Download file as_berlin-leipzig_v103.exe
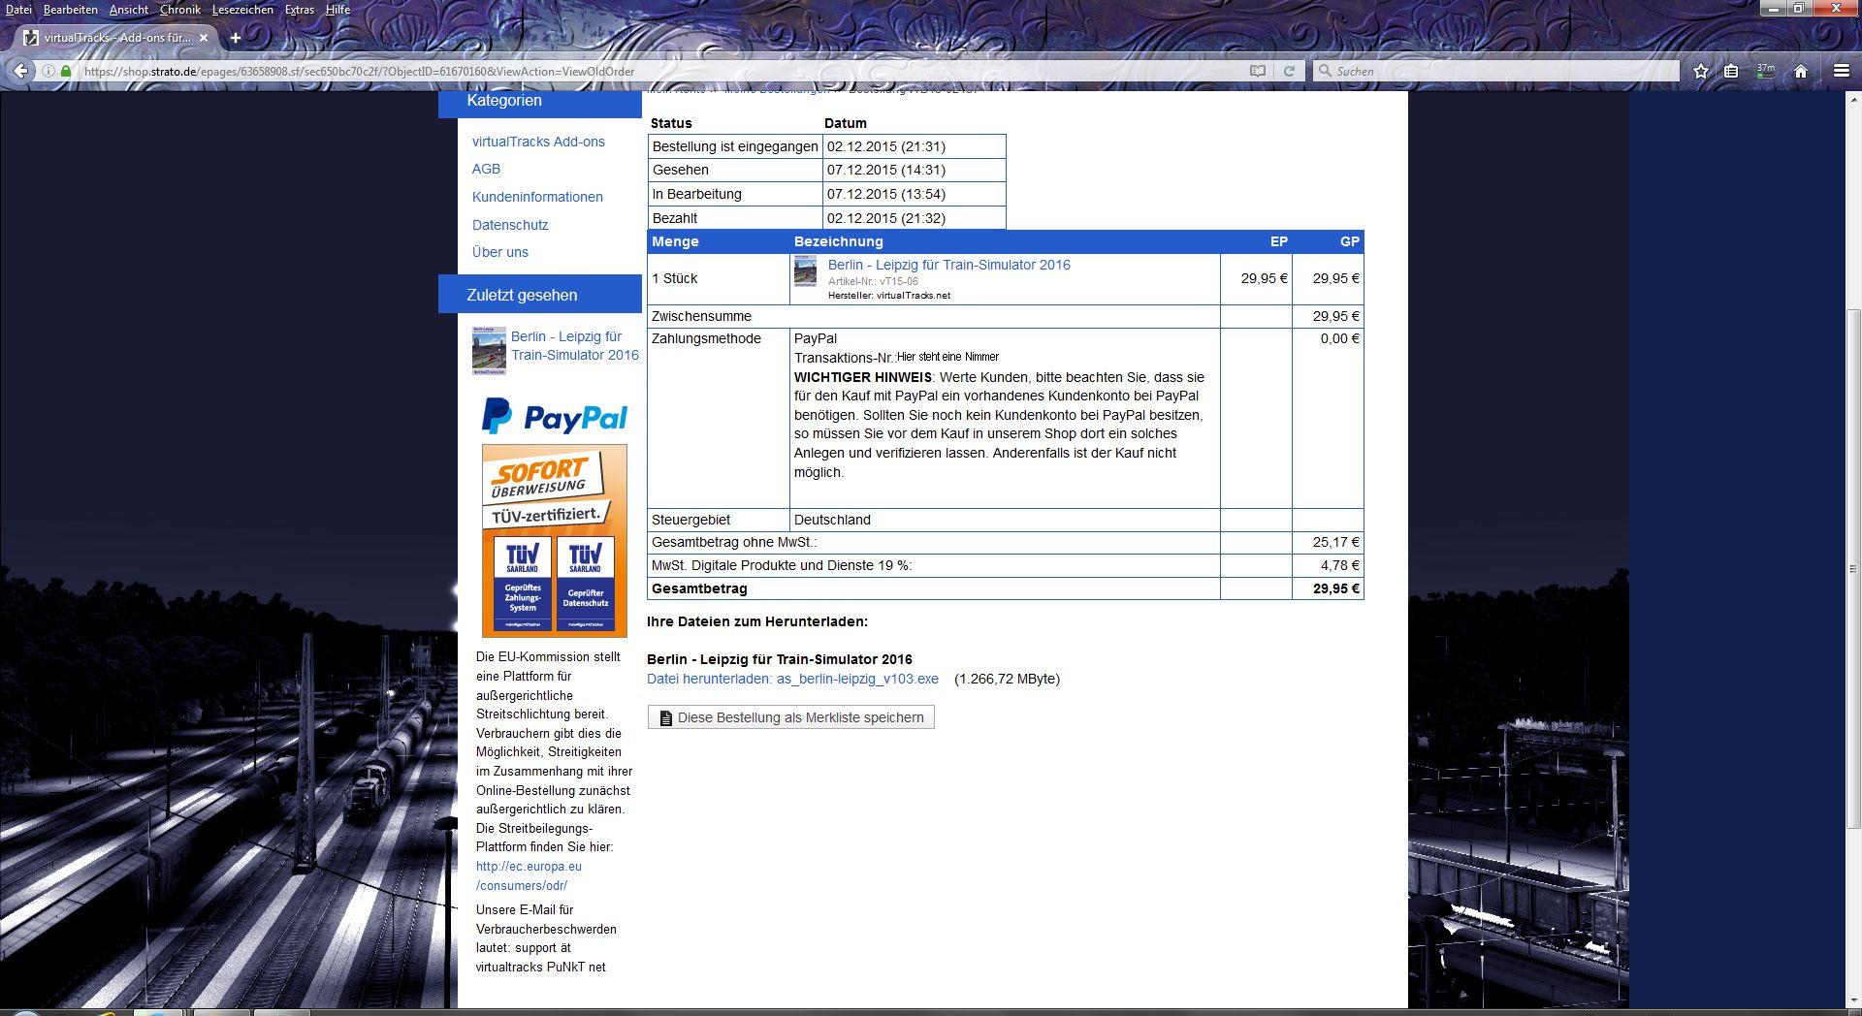1862x1016 pixels. (792, 679)
